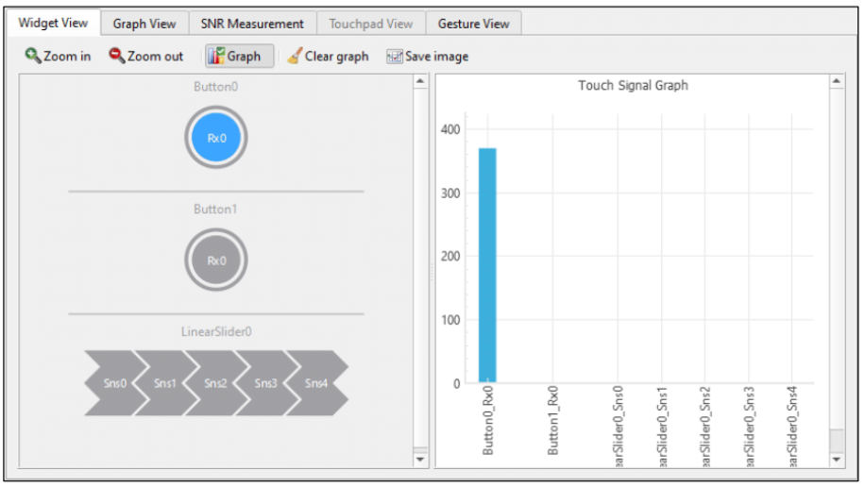Toggle the Graph toolbar button

[x=240, y=57]
